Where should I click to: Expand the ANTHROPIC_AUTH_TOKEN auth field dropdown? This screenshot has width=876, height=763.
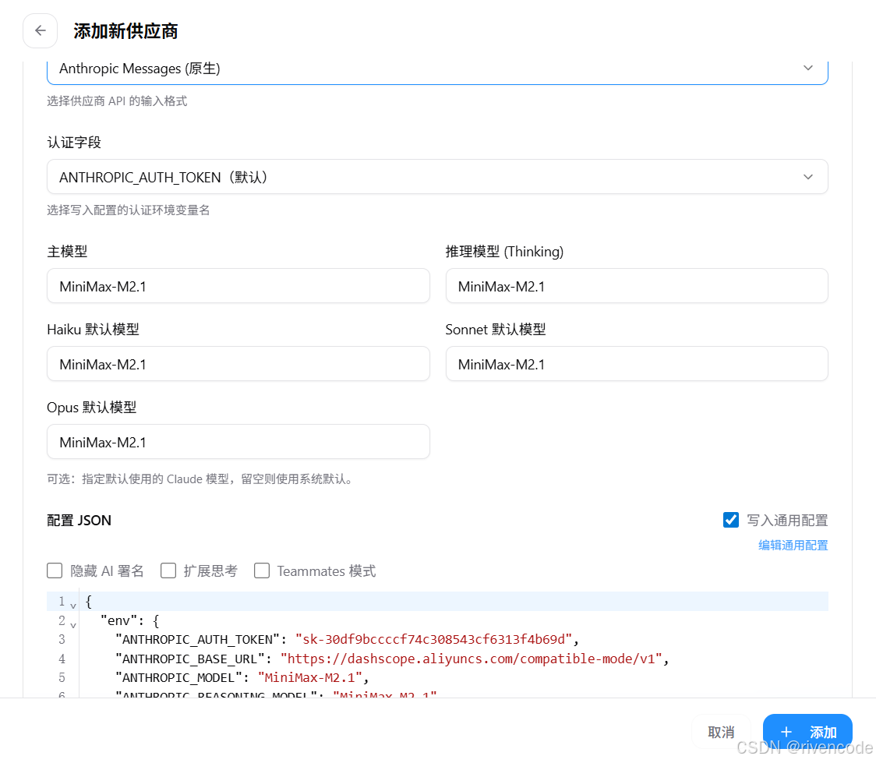[437, 177]
